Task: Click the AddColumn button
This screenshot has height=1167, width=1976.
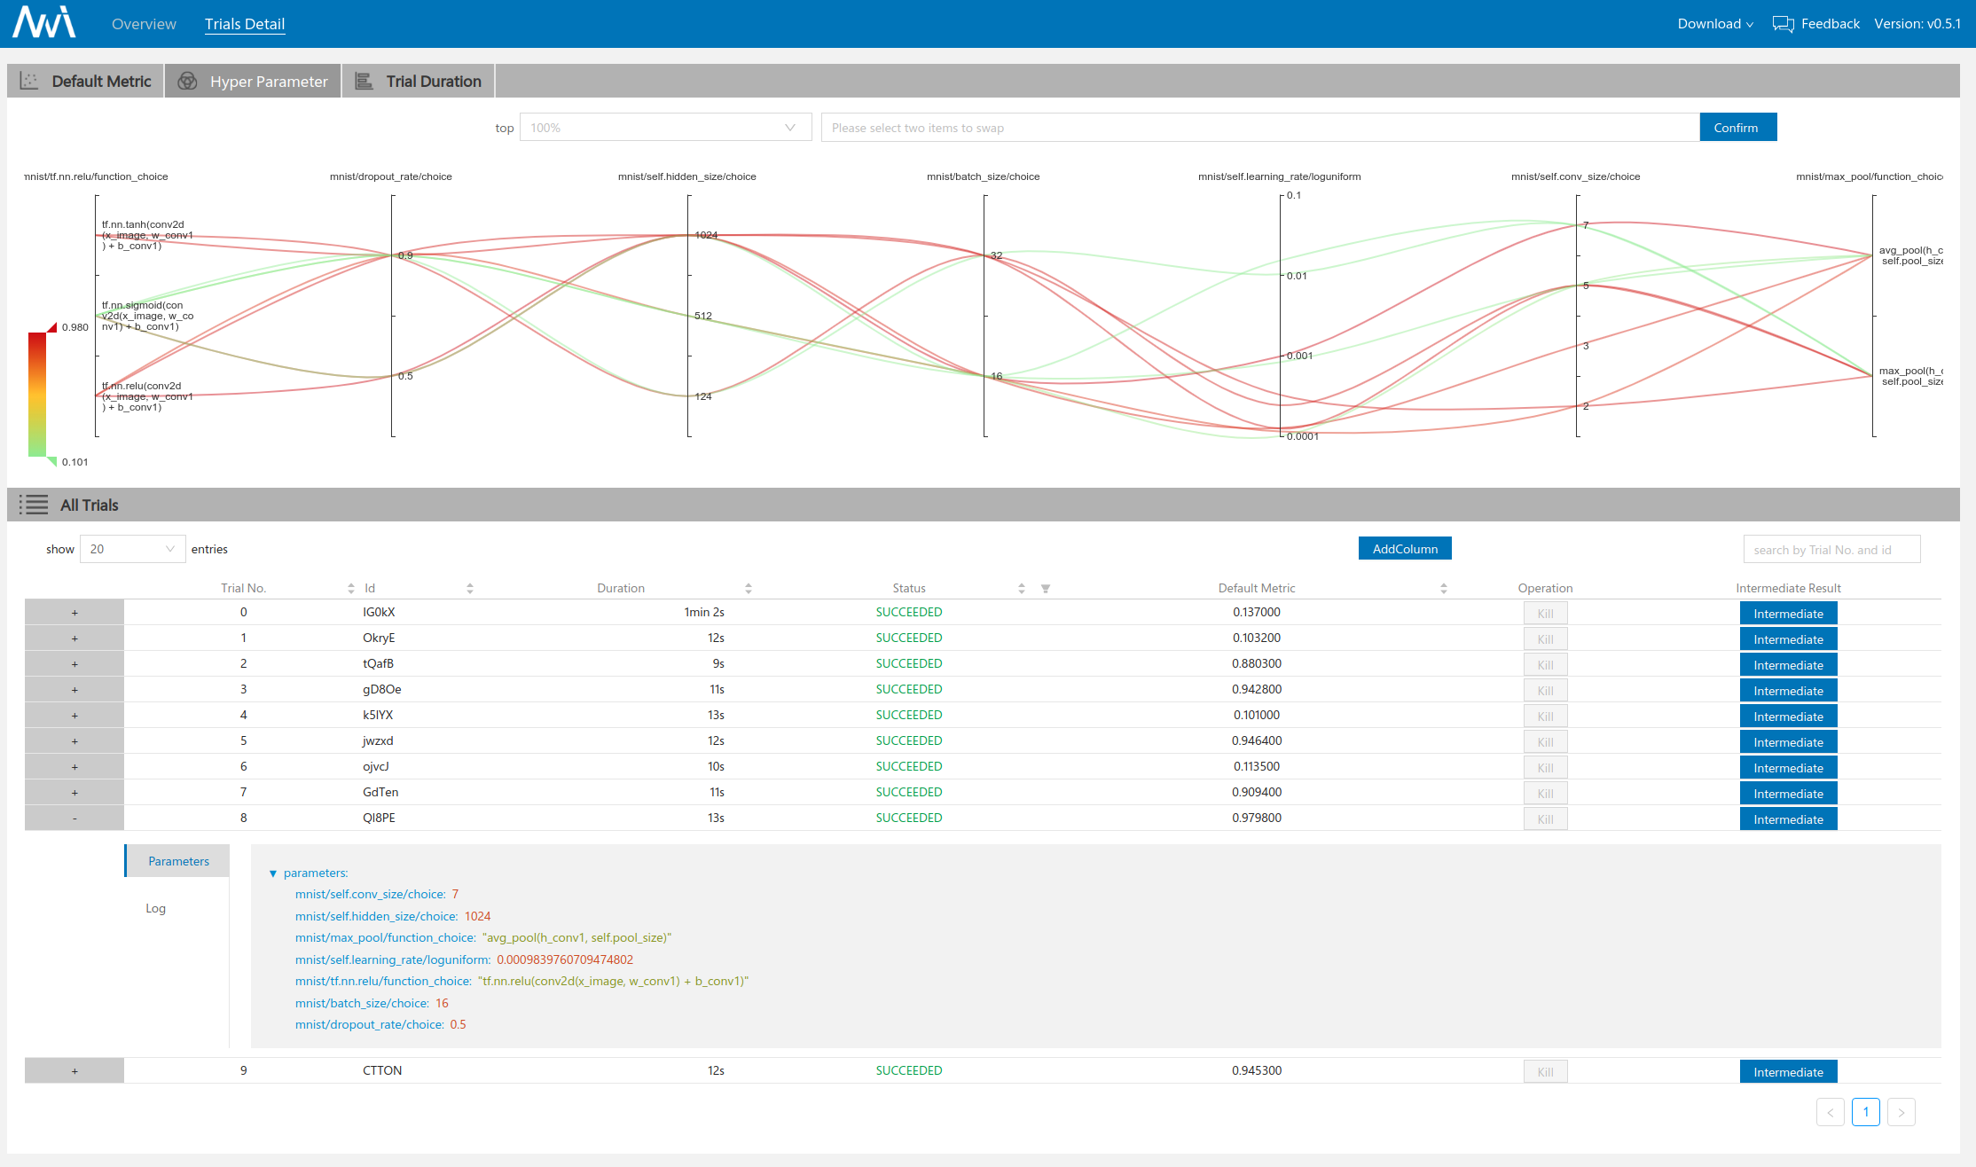Action: [x=1405, y=549]
